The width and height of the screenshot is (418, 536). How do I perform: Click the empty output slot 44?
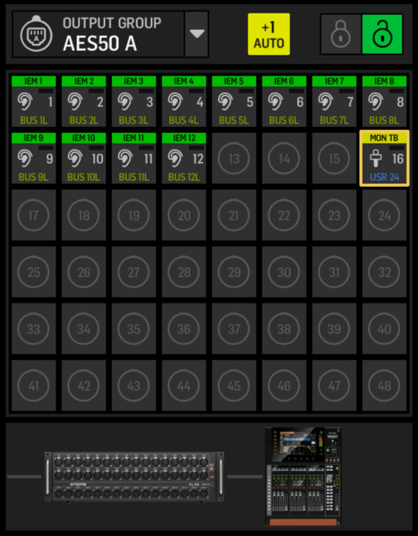coord(184,386)
